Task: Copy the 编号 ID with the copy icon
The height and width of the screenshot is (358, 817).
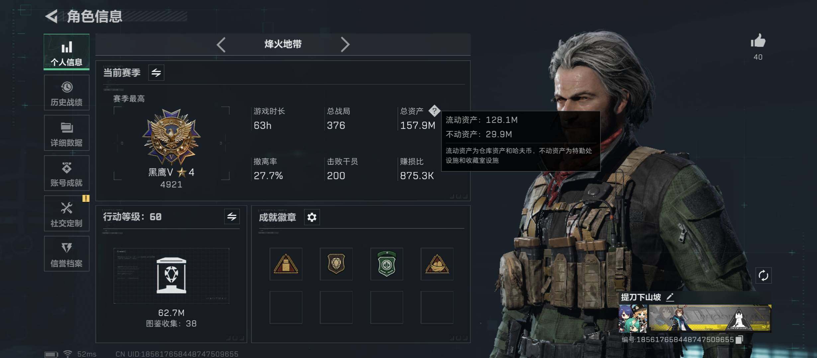Action: 739,339
